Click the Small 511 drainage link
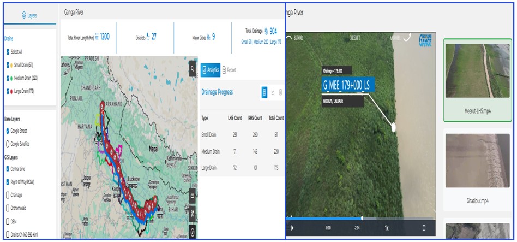 tap(249, 42)
